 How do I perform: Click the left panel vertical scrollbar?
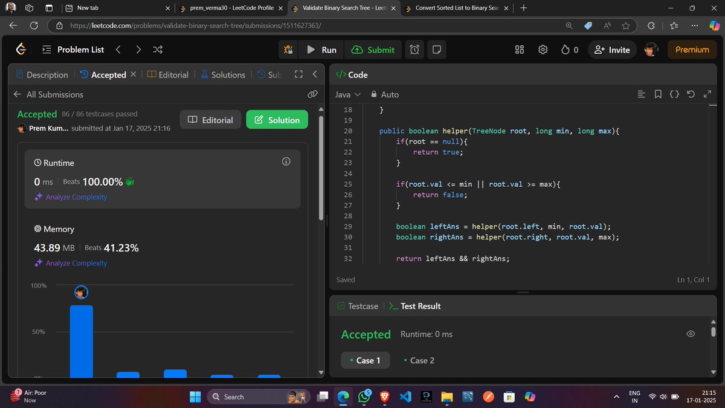point(321,168)
